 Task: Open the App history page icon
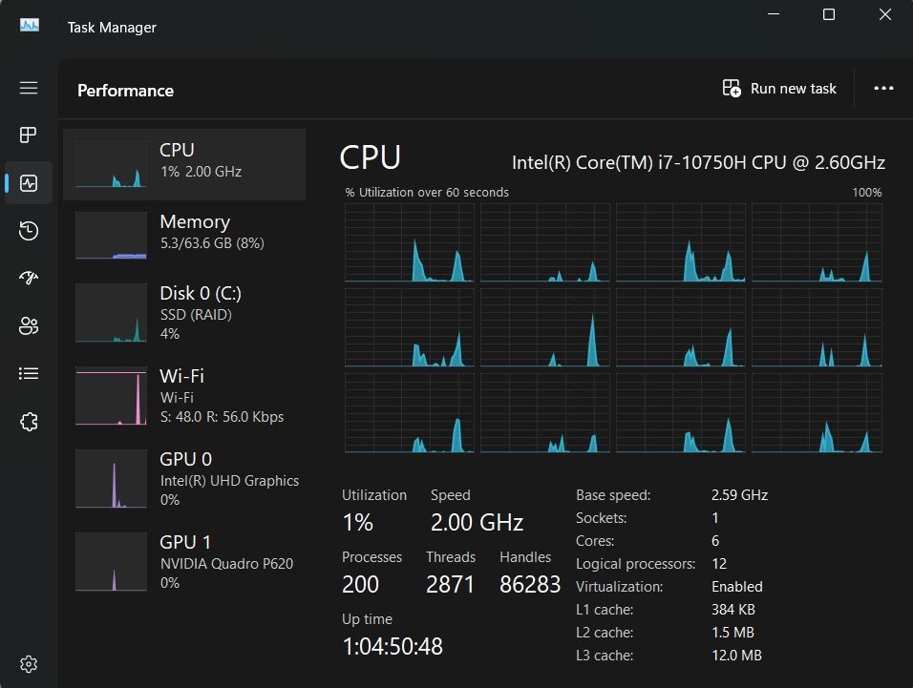pyautogui.click(x=29, y=231)
